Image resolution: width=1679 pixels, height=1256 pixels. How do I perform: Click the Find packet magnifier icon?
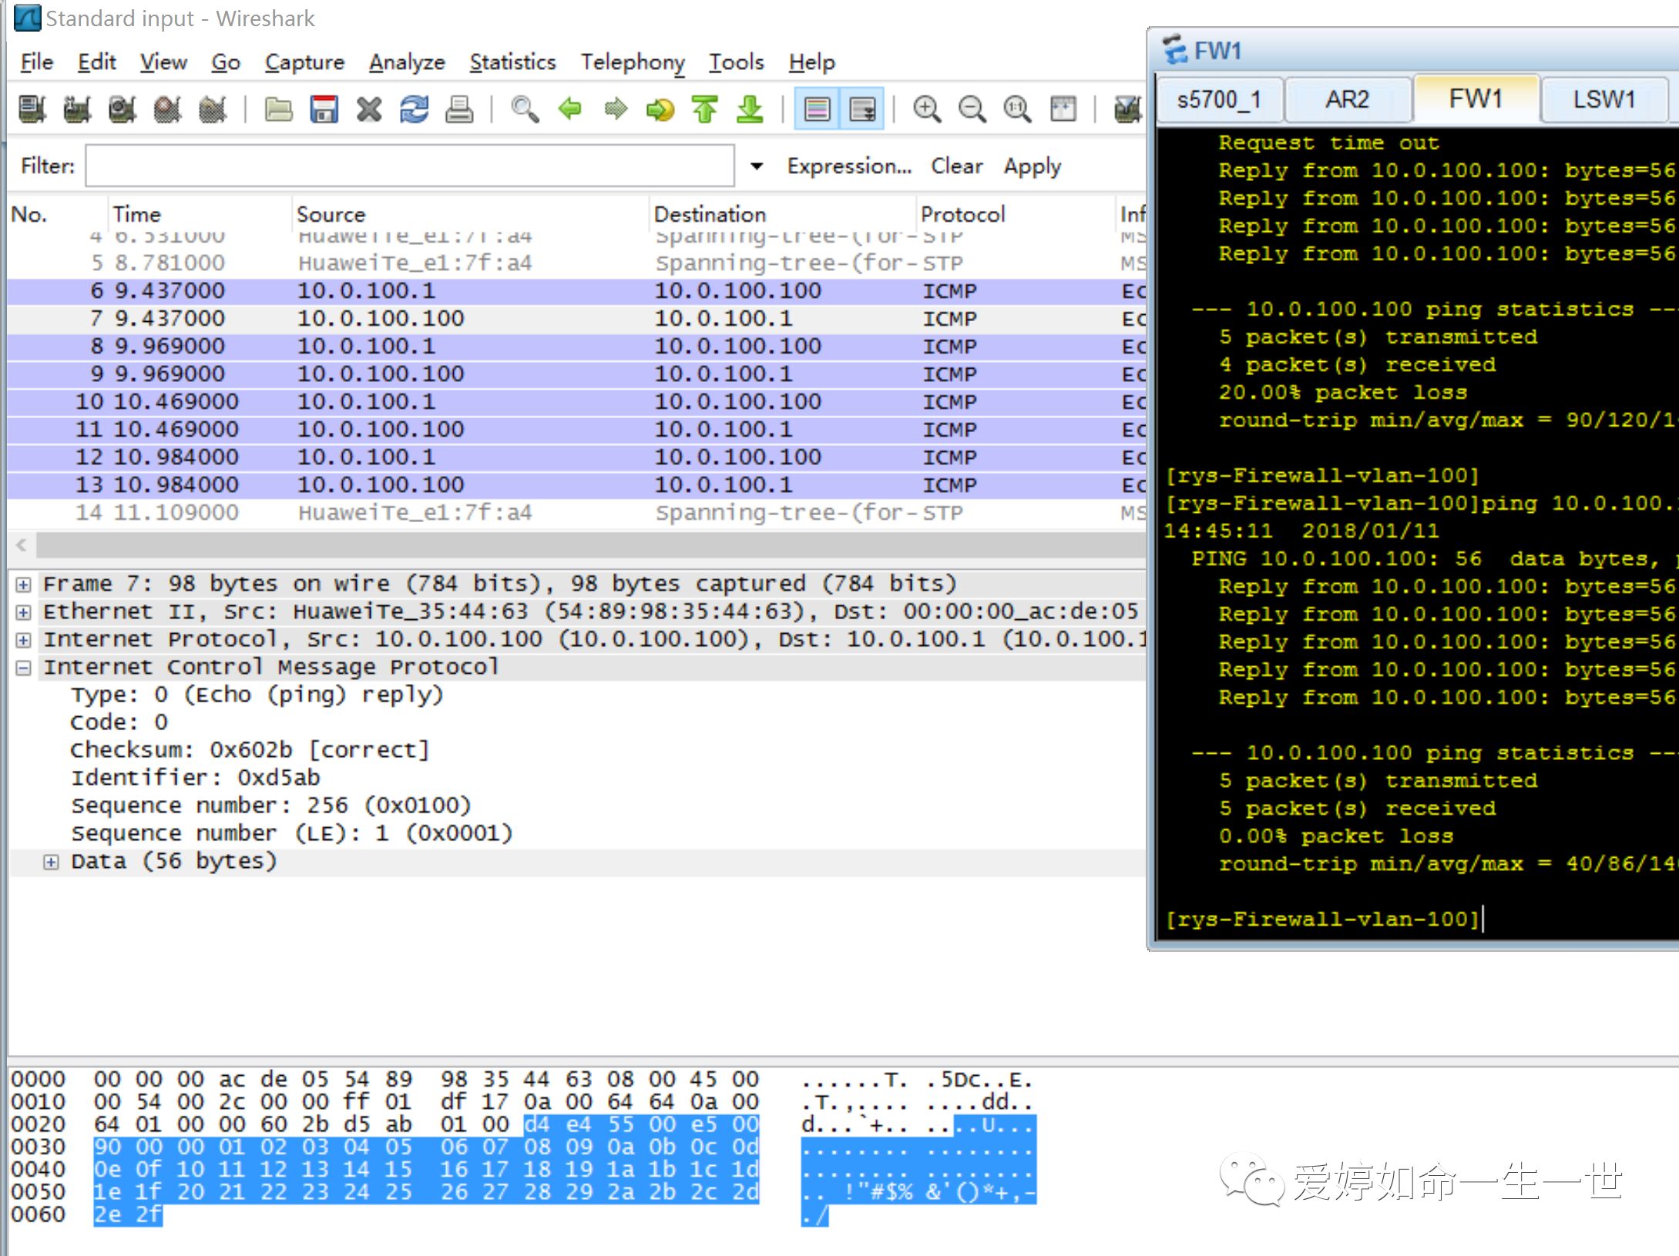coord(525,109)
